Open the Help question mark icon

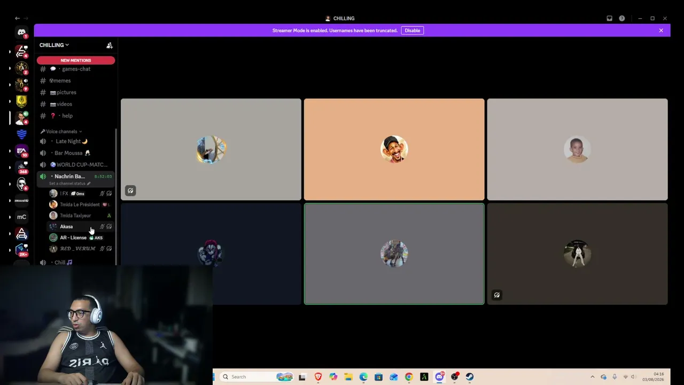coord(622,18)
